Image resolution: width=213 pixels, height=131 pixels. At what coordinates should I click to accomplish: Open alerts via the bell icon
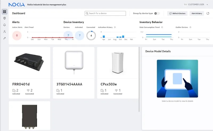coord(5,25)
